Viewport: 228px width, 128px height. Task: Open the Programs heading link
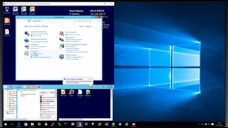(x=35, y=51)
